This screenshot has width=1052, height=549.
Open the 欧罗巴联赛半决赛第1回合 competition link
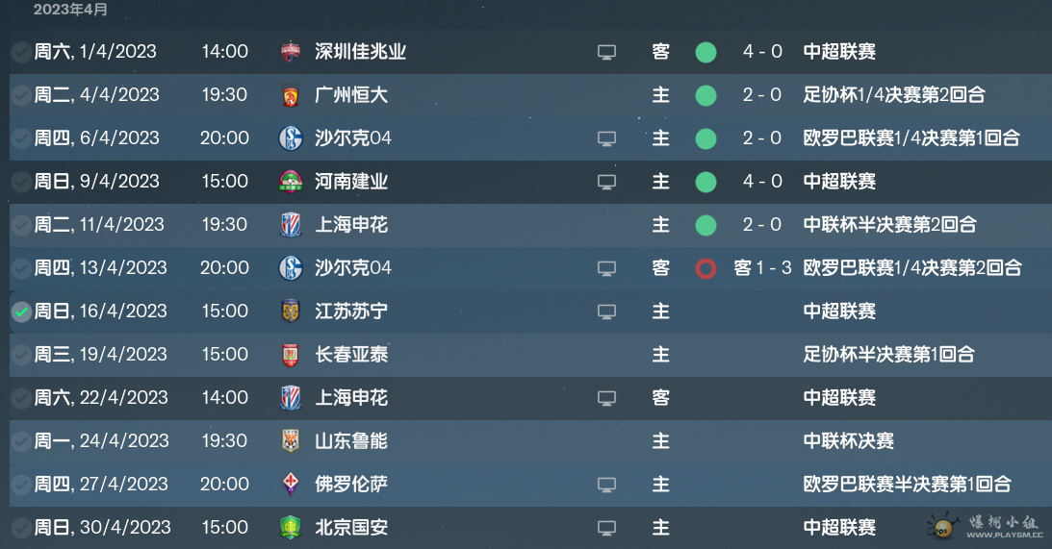point(907,484)
